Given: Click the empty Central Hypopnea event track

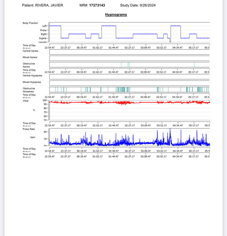Looking at the screenshot, I should pos(130,77).
